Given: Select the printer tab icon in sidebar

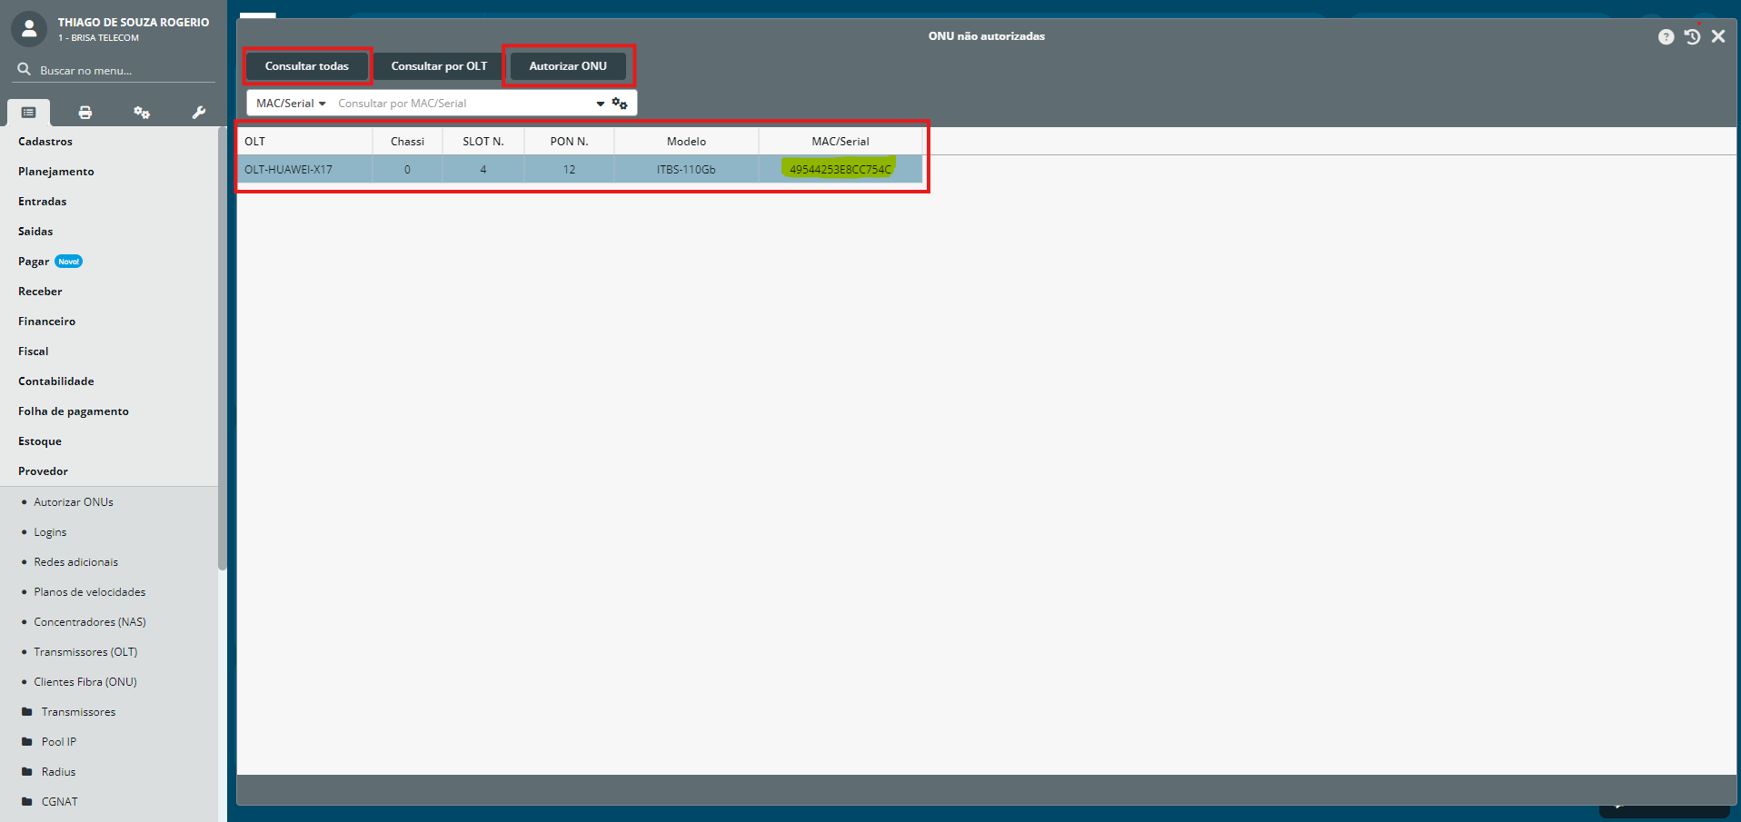Looking at the screenshot, I should click(85, 113).
